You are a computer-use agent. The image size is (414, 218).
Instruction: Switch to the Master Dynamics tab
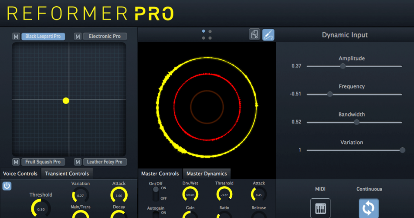[207, 174]
